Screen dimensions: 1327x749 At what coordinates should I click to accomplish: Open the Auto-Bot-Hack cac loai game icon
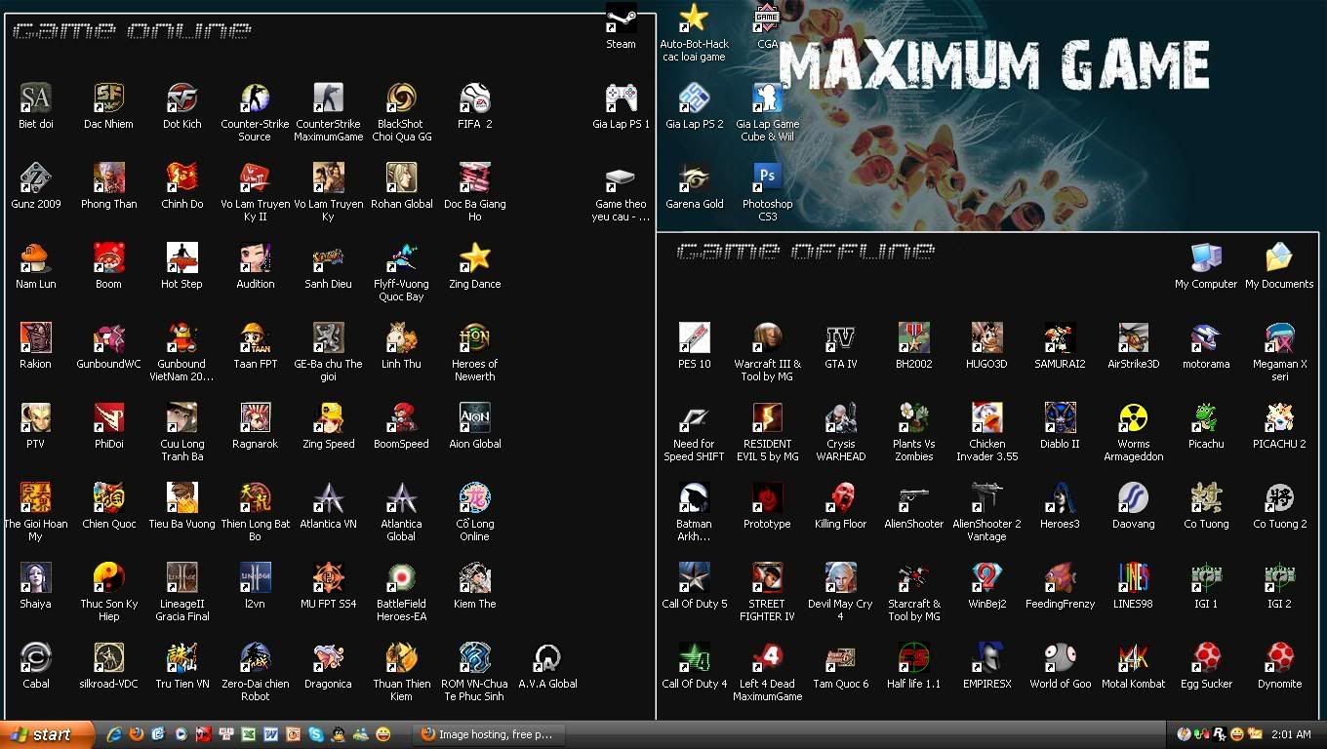pos(694,19)
